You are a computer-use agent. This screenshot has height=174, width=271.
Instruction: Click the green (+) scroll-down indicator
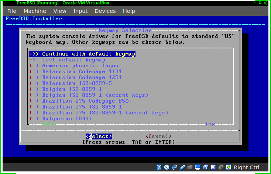(49, 124)
